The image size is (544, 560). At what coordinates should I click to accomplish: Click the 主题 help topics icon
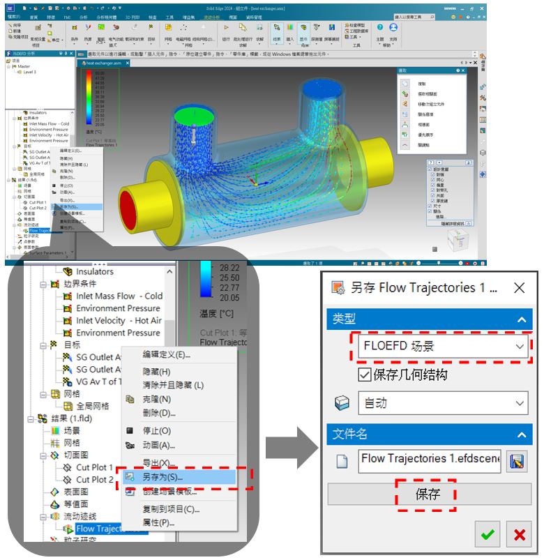[380, 27]
